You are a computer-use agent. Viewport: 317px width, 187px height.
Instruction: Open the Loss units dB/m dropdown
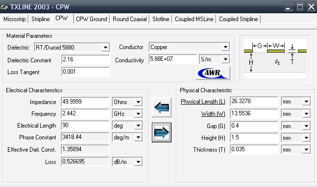tap(138, 162)
